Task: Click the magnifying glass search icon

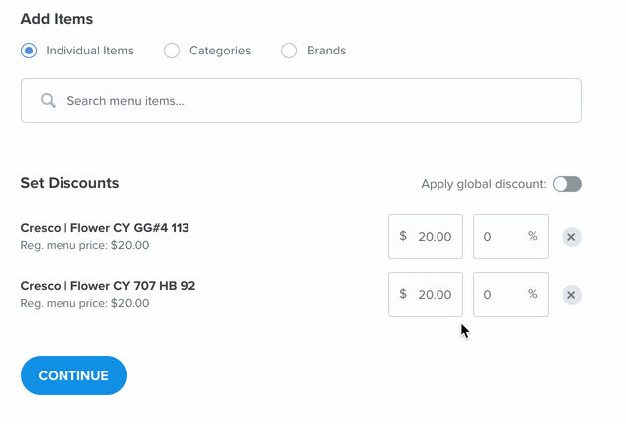Action: pyautogui.click(x=48, y=101)
